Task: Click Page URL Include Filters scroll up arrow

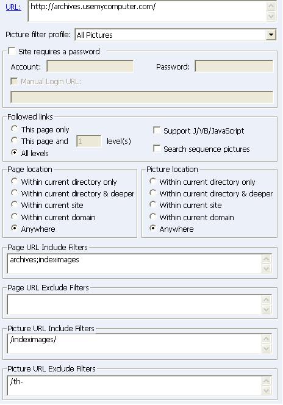Action: click(x=267, y=259)
